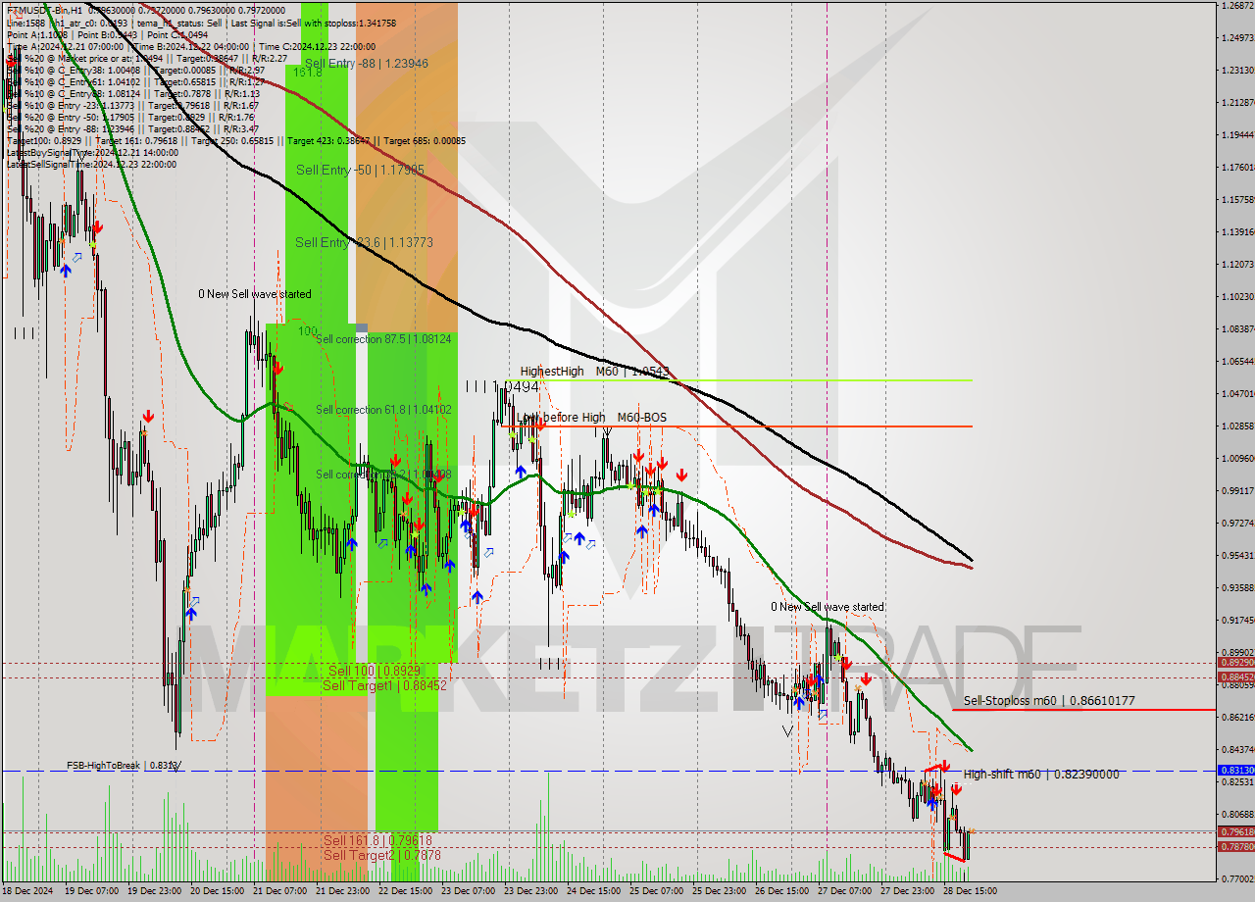Select the yellow-green HighestHigh horizontal line
Screen dimensions: 1255x902
pos(739,380)
